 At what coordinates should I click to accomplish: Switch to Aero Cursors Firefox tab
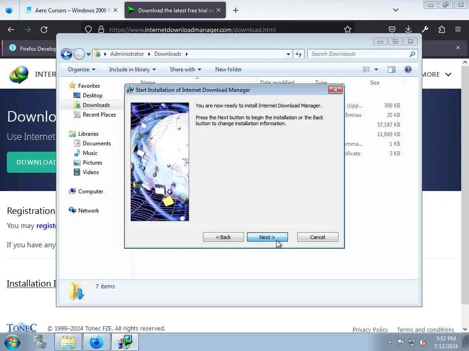click(x=67, y=10)
